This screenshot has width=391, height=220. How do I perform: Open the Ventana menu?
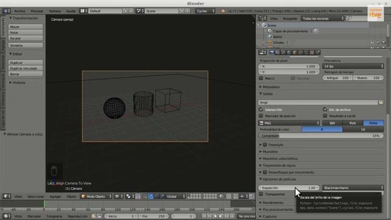(55, 11)
